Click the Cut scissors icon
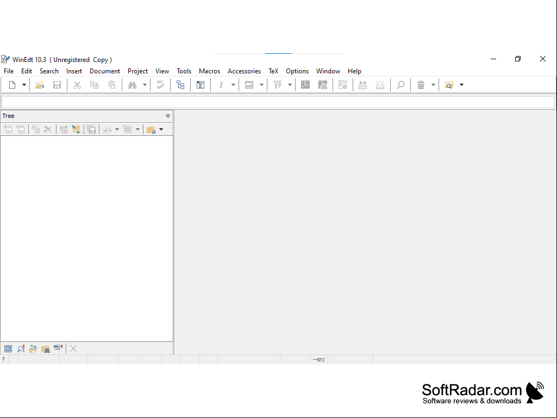The image size is (557, 418). (x=77, y=85)
